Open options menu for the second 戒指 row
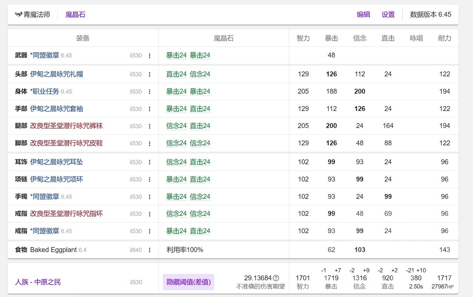 tap(149, 231)
